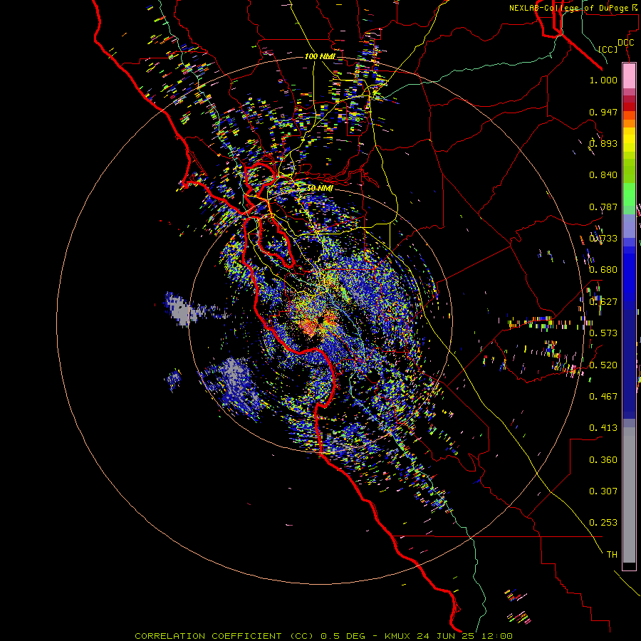The image size is (641, 641).
Task: Select the 0.573 scale value
Action: click(x=603, y=333)
